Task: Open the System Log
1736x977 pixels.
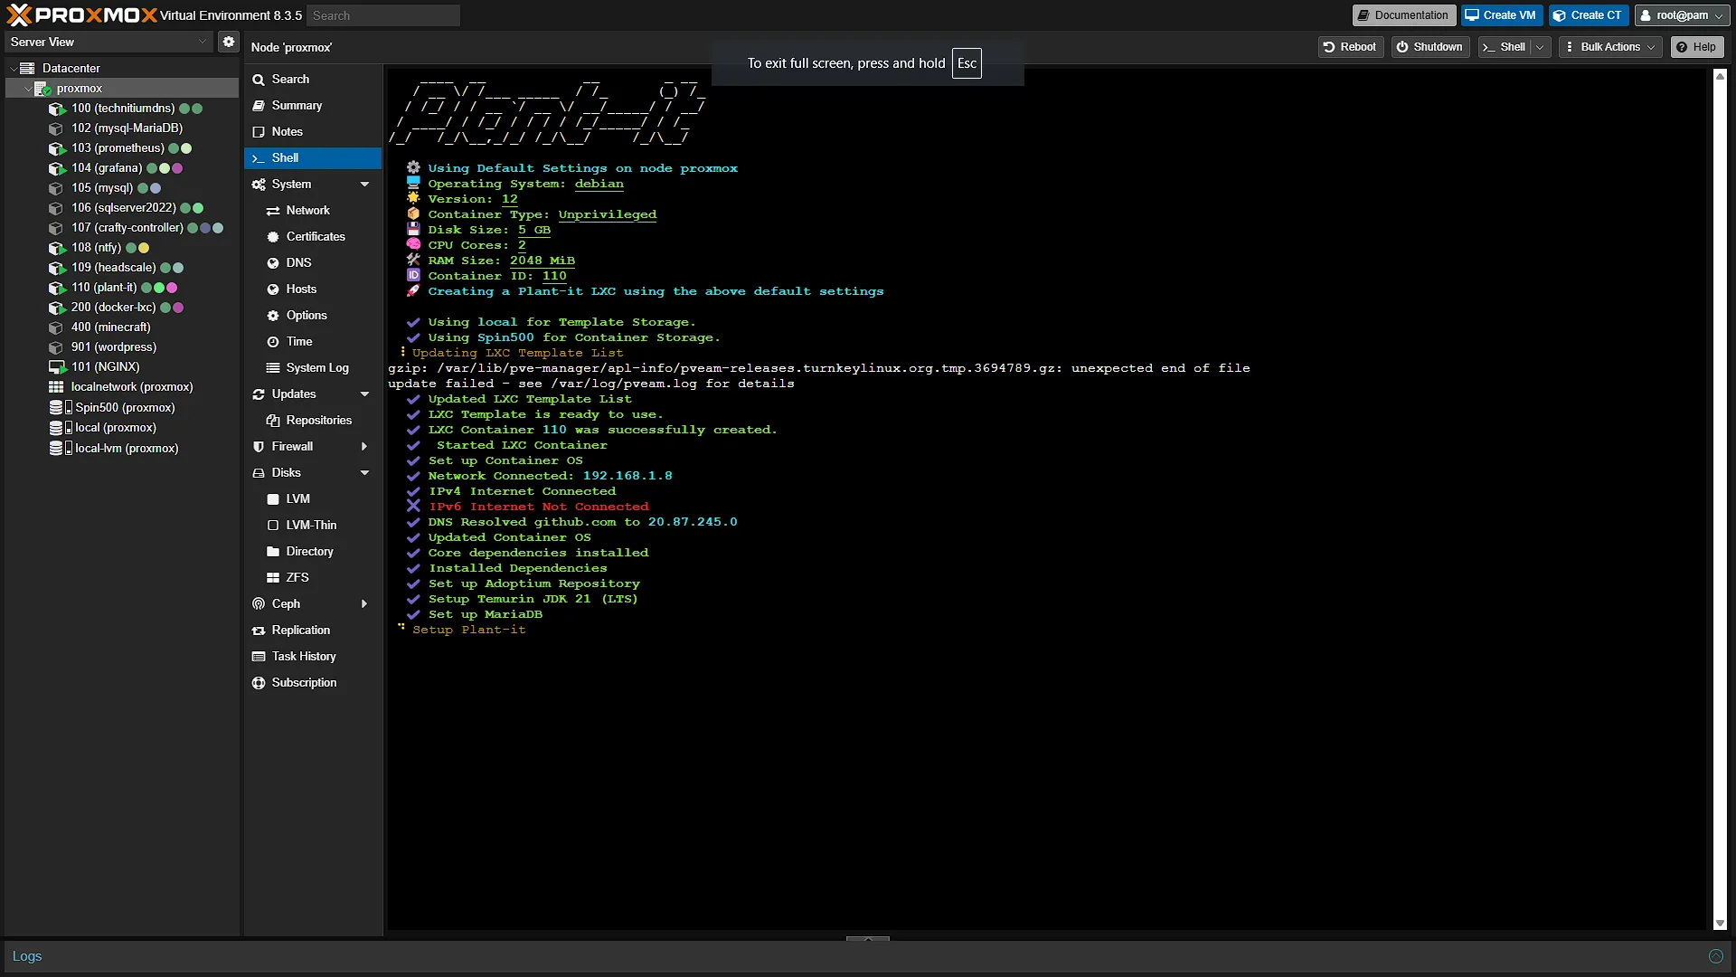Action: [x=312, y=368]
